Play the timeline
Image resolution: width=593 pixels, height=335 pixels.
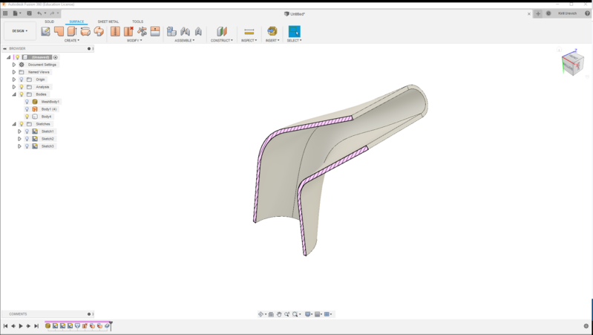[21, 326]
